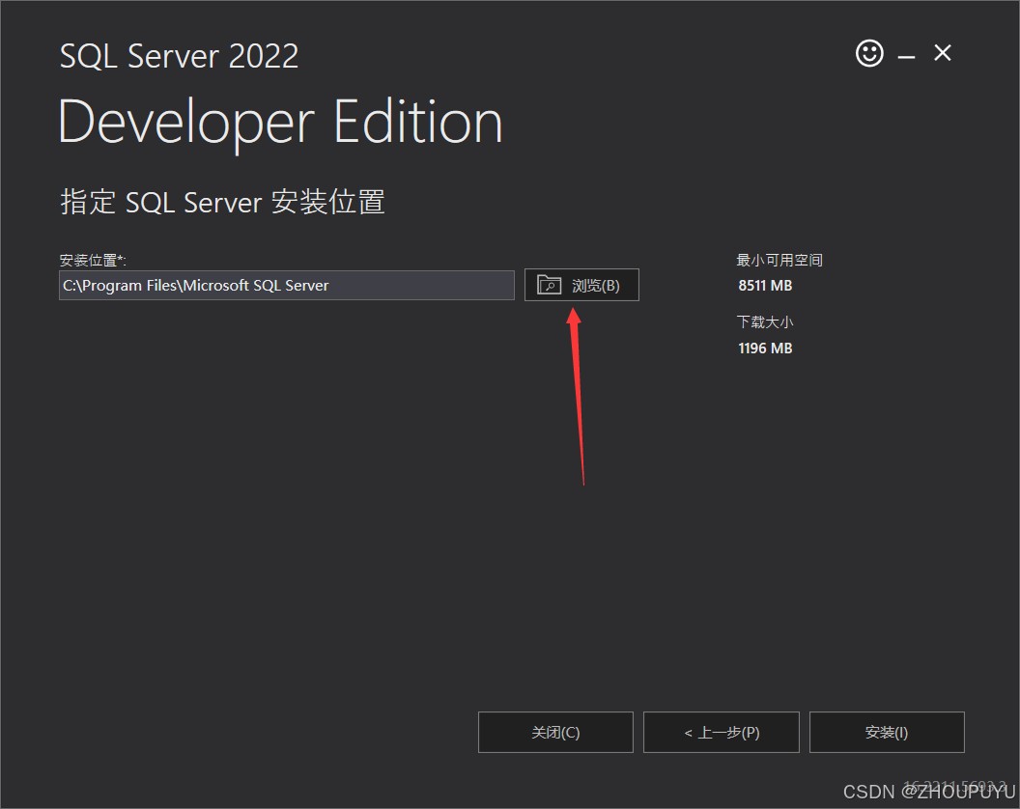1020x809 pixels.
Task: Focus the install location path field
Action: pyautogui.click(x=286, y=286)
